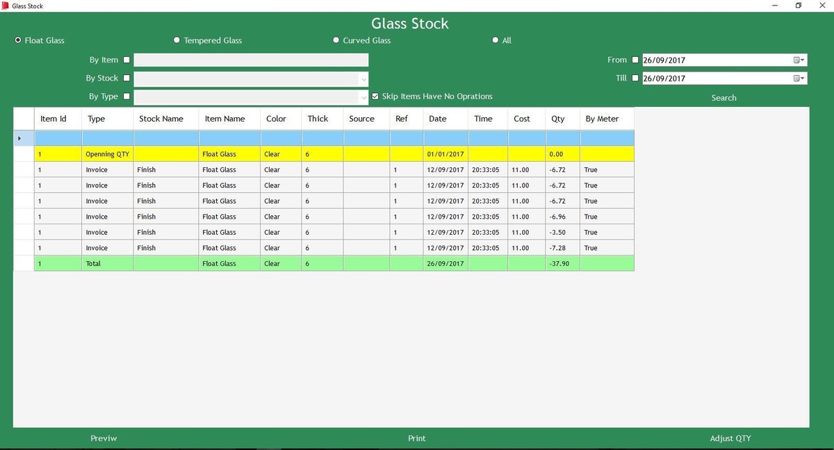Click the Glass Stock app icon in title bar
This screenshot has width=834, height=450.
coord(6,6)
